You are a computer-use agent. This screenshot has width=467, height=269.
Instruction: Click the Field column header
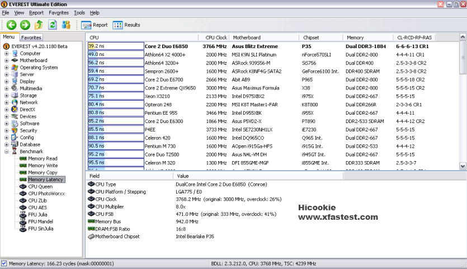(130, 176)
